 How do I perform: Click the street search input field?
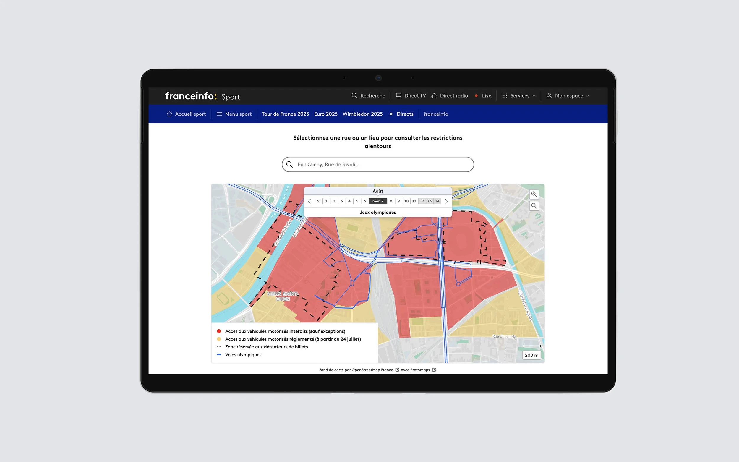(377, 164)
